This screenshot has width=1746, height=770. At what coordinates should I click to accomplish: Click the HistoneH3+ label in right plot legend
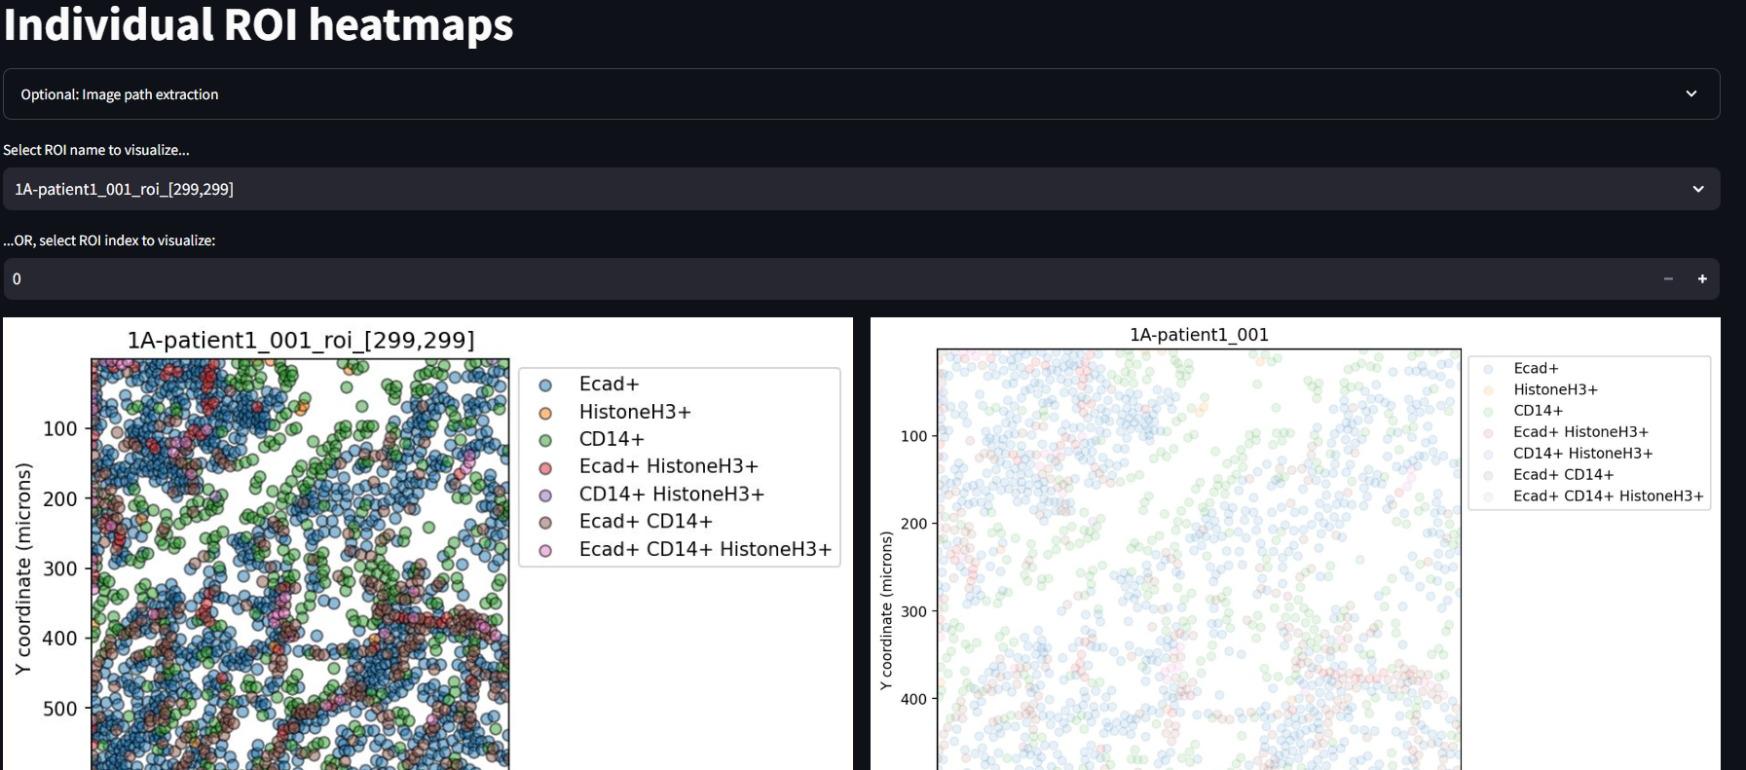[1555, 389]
